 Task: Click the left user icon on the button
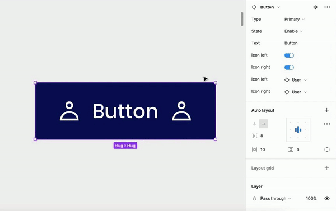pyautogui.click(x=69, y=111)
